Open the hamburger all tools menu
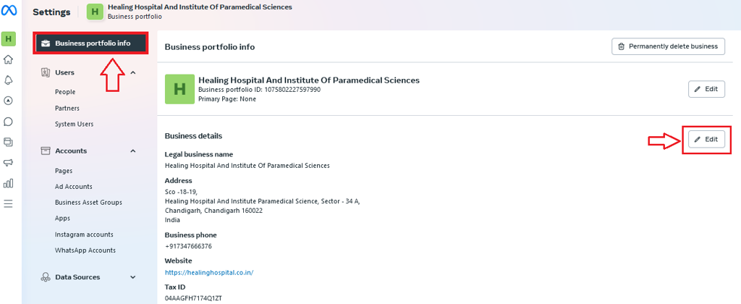This screenshot has width=741, height=304. click(x=9, y=204)
